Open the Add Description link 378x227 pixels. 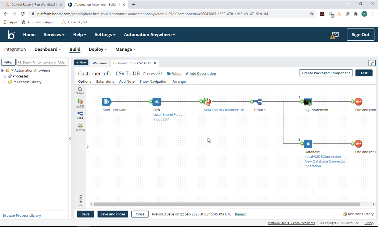click(203, 73)
